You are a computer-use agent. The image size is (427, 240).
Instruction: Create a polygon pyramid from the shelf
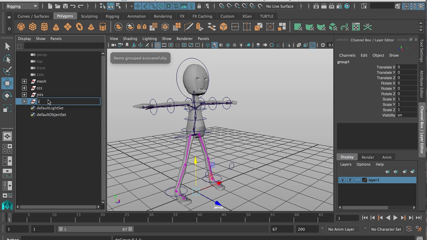pyautogui.click(x=91, y=27)
